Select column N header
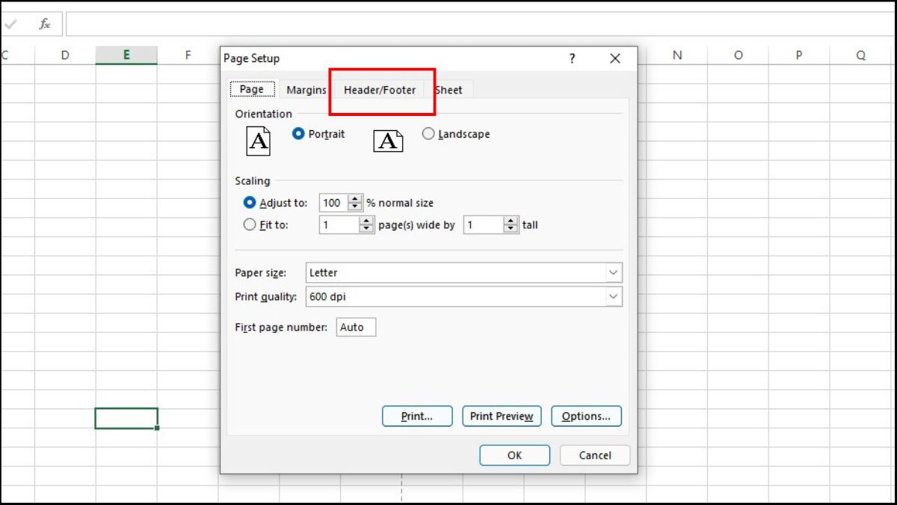The width and height of the screenshot is (897, 505). click(677, 55)
